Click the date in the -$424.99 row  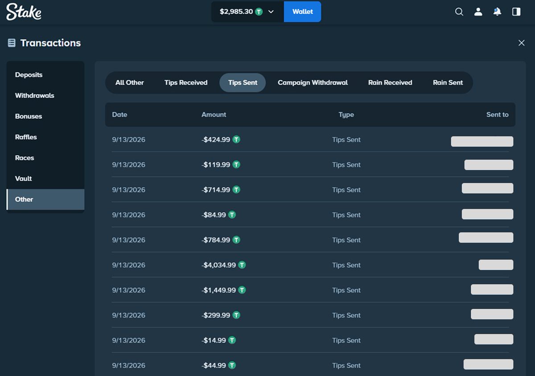point(128,139)
